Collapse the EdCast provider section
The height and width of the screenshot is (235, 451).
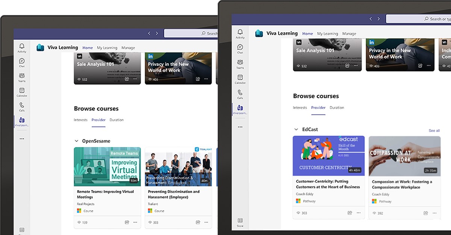point(296,130)
